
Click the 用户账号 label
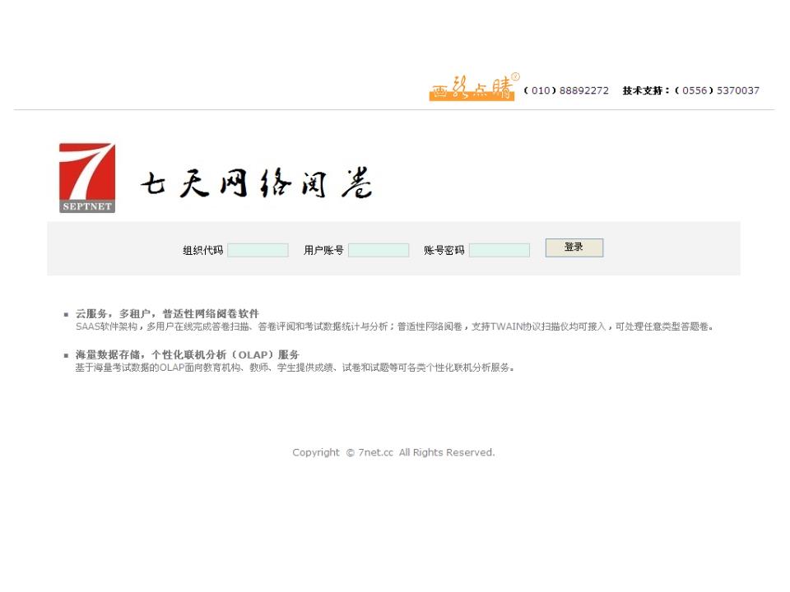[x=323, y=250]
